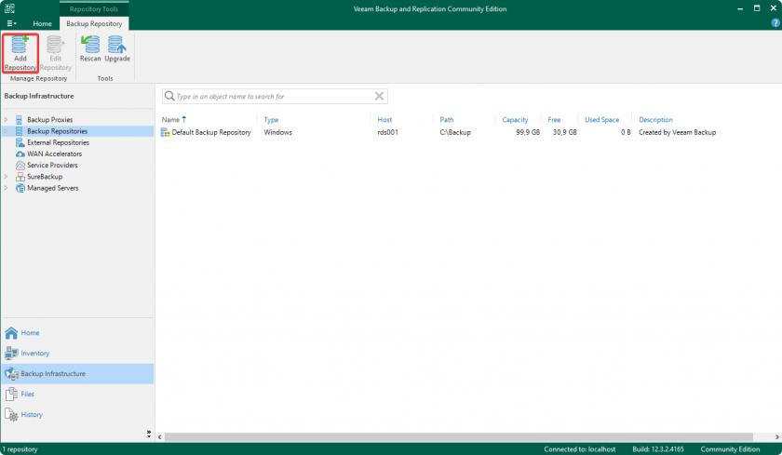This screenshot has width=782, height=455.
Task: Expand the SureBackup tree node
Action: coord(6,177)
